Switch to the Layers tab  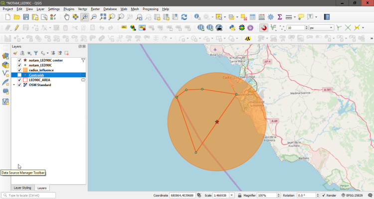pos(42,188)
